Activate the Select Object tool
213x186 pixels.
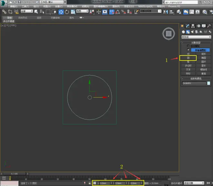36,12
